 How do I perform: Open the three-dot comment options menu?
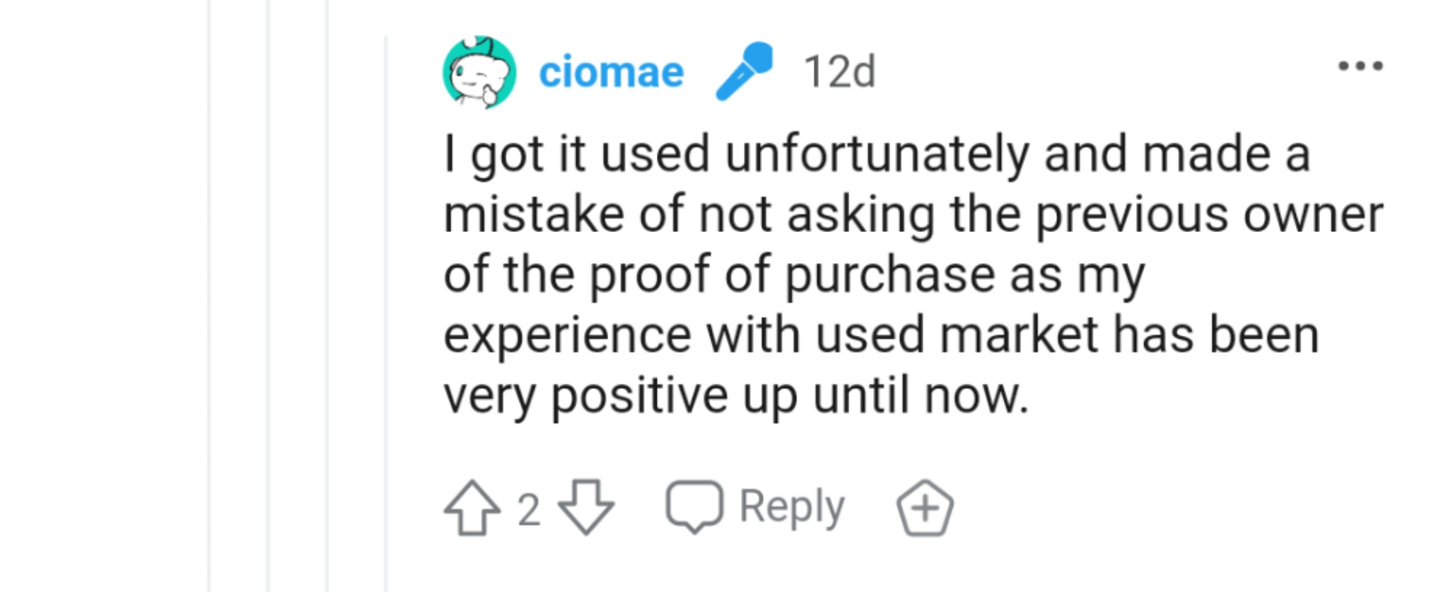click(1360, 66)
